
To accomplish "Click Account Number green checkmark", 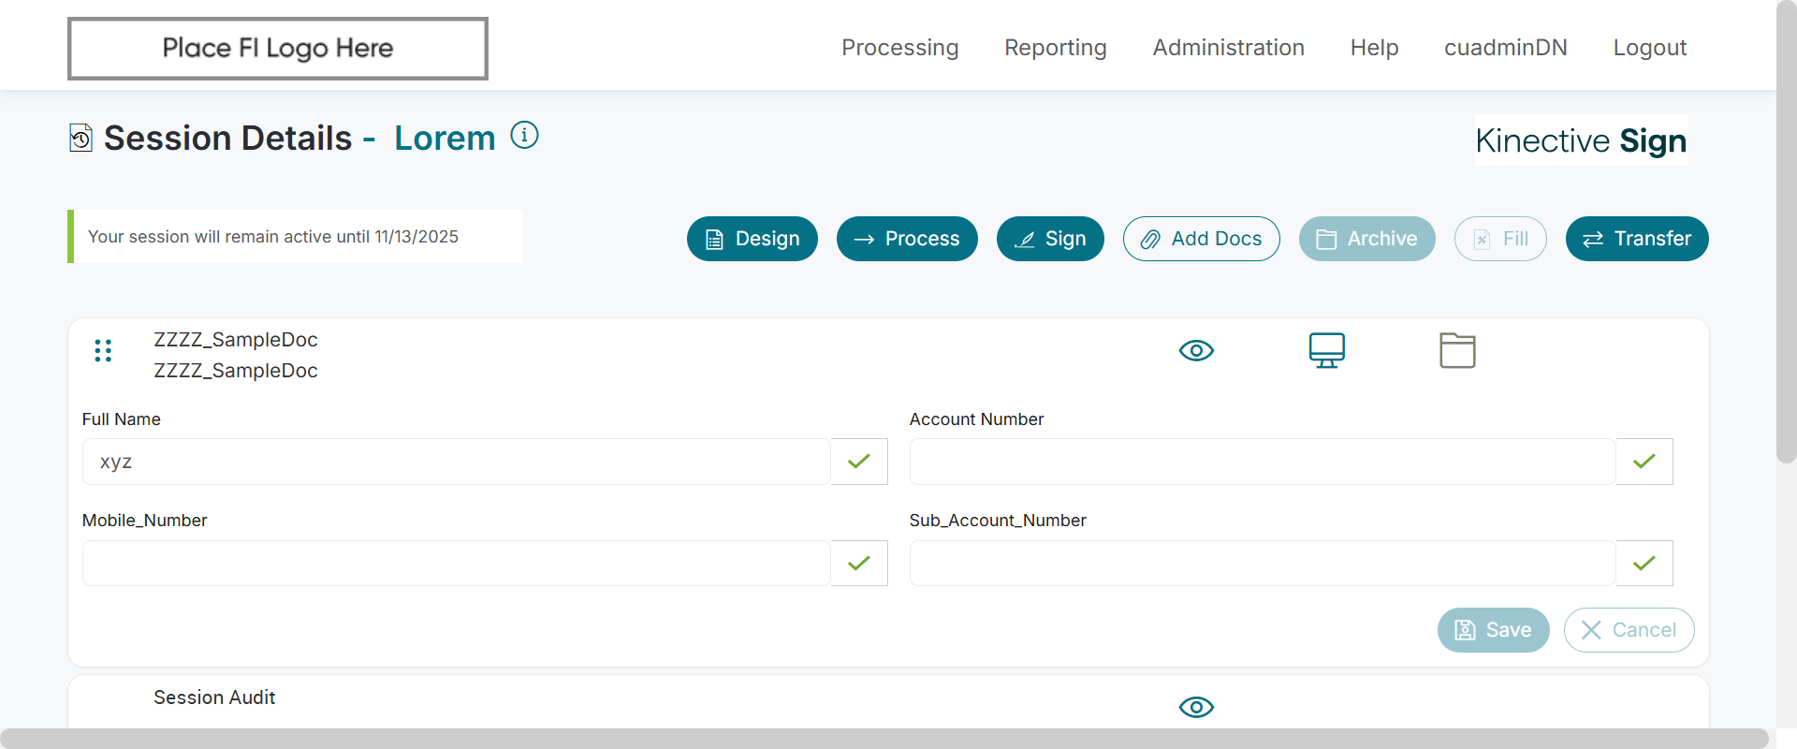I will [1644, 462].
